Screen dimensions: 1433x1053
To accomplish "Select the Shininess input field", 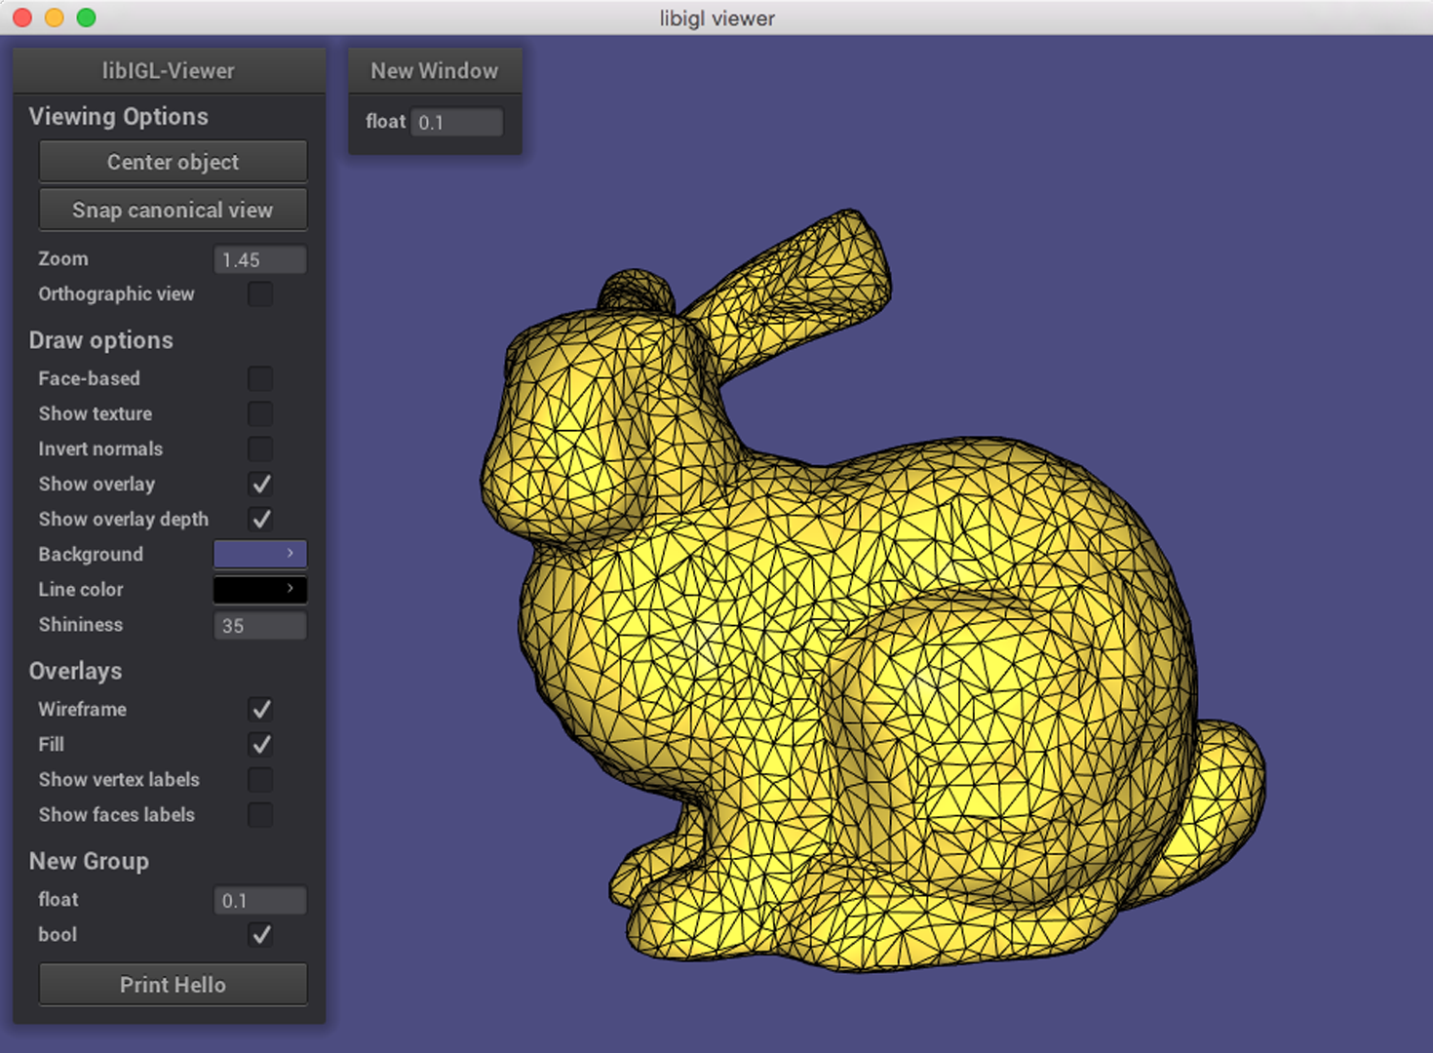I will (259, 625).
